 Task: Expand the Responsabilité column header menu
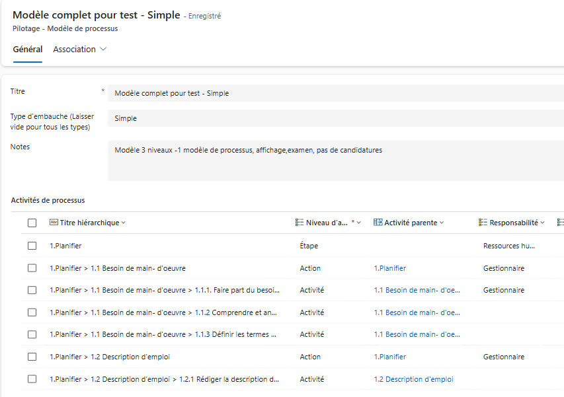(542, 223)
